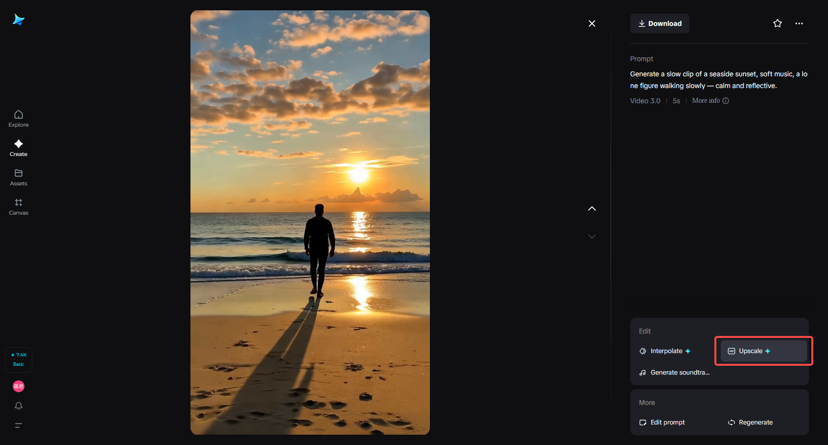Viewport: 828px width, 445px height.
Task: Download the generated video
Action: pyautogui.click(x=660, y=23)
